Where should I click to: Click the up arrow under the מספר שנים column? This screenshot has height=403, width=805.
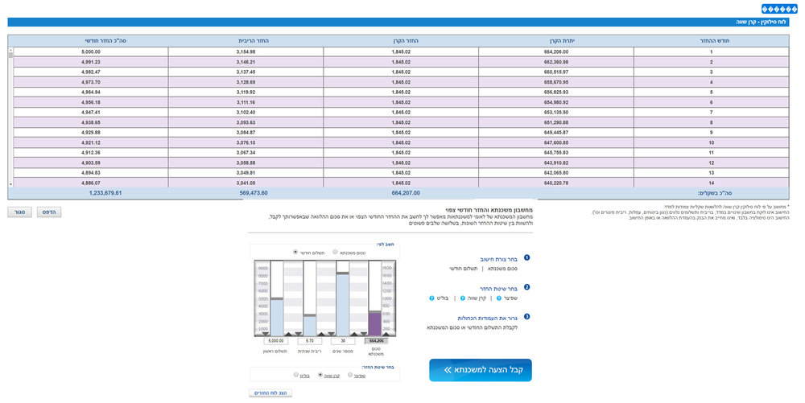point(353,334)
